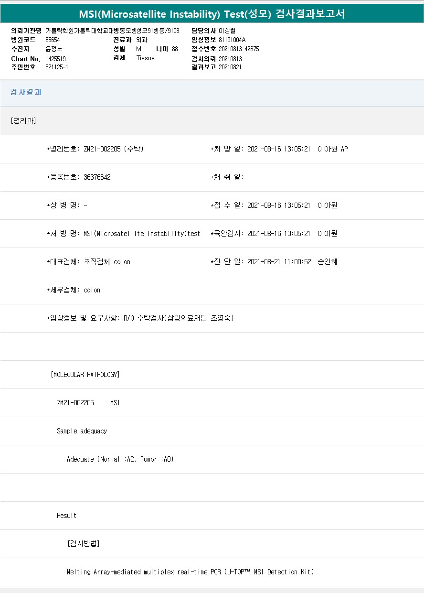Select the Chart No. value in header

point(55,59)
